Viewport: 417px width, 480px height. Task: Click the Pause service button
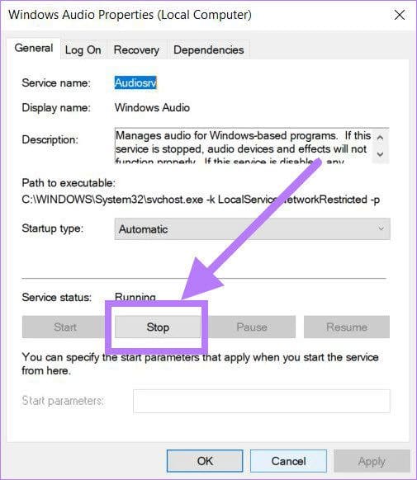tap(252, 327)
